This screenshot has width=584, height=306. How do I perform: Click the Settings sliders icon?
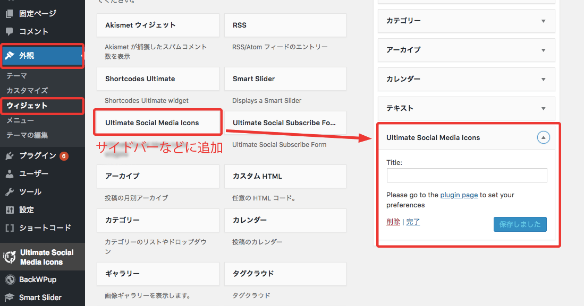click(10, 209)
